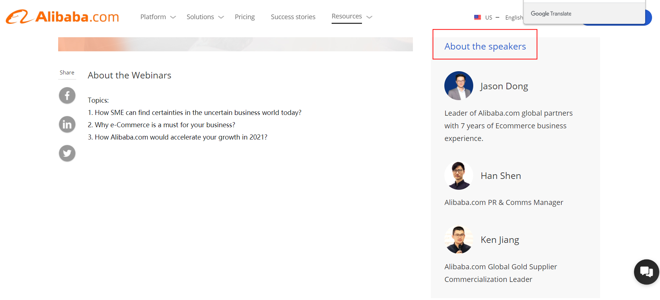This screenshot has height=300, width=660.
Task: Click topic three about 2021 growth
Action: [x=177, y=137]
